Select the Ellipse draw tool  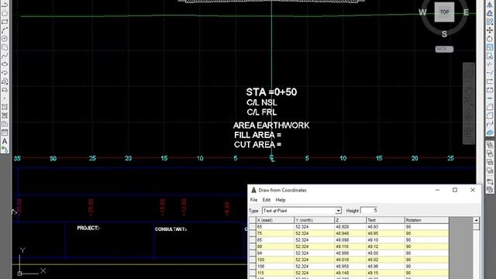[5, 64]
